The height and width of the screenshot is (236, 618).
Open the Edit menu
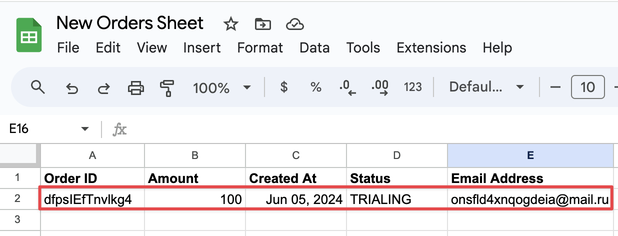[x=108, y=48]
